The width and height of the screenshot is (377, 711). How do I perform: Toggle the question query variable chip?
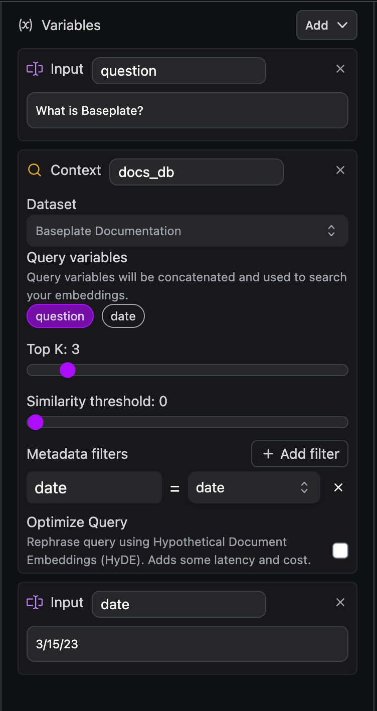(x=60, y=316)
